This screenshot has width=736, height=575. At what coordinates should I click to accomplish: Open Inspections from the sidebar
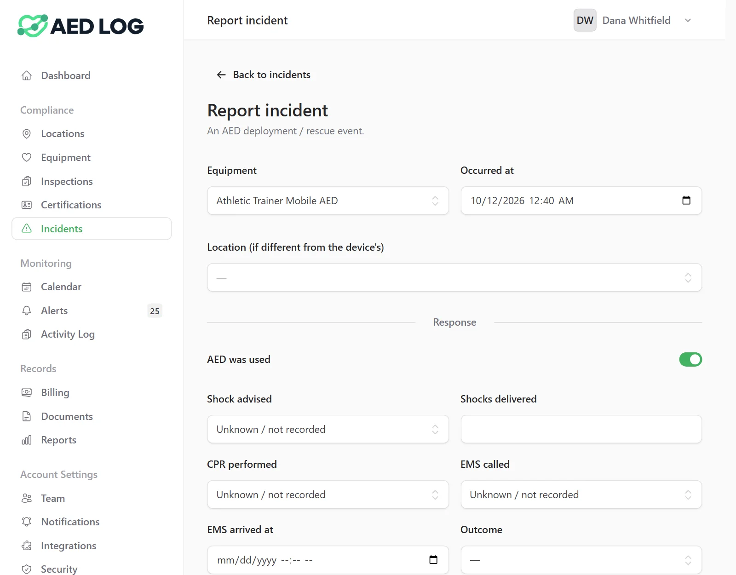point(92,181)
